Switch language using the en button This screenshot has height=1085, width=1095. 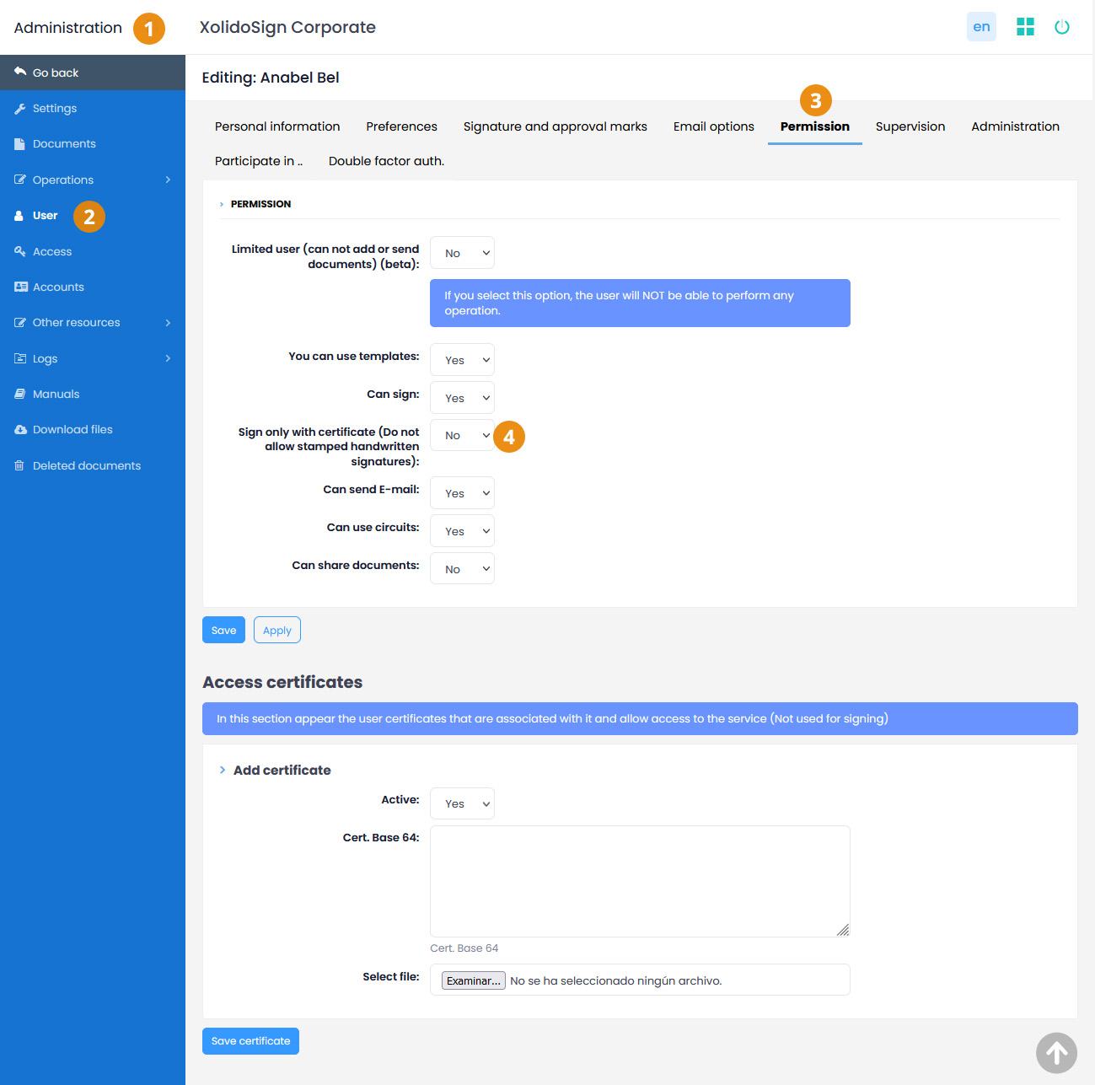pyautogui.click(x=981, y=27)
